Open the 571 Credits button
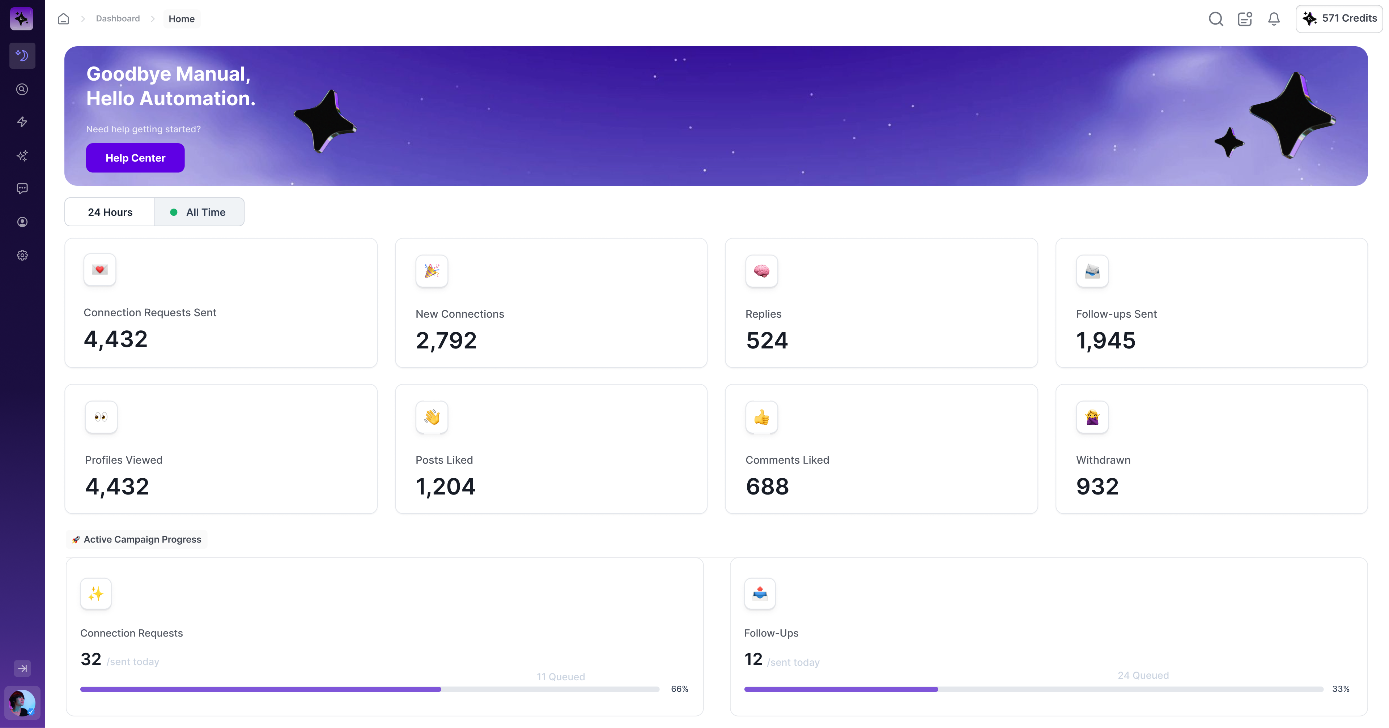 click(x=1339, y=18)
